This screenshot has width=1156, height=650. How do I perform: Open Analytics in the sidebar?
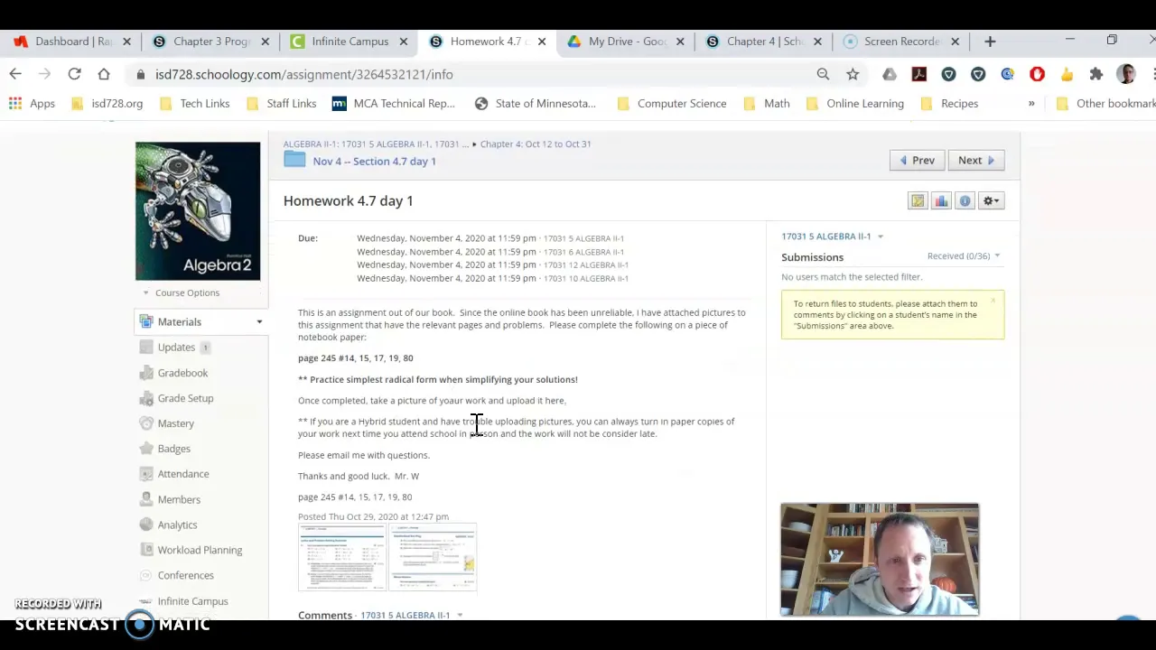(177, 525)
